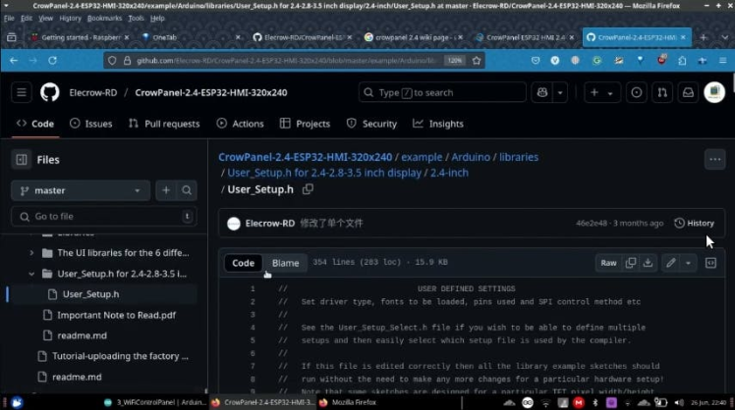Viewport: 735px width, 410px height.
Task: View your issues icon in header
Action: [x=637, y=92]
